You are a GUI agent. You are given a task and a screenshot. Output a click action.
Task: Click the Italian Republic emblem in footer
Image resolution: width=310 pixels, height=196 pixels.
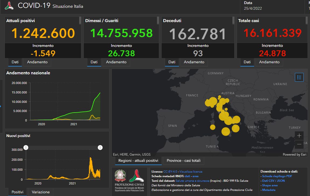pyautogui.click(x=120, y=175)
